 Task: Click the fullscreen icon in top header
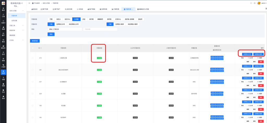point(251,3)
